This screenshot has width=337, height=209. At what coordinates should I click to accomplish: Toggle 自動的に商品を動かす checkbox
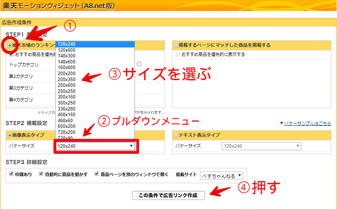click(41, 174)
